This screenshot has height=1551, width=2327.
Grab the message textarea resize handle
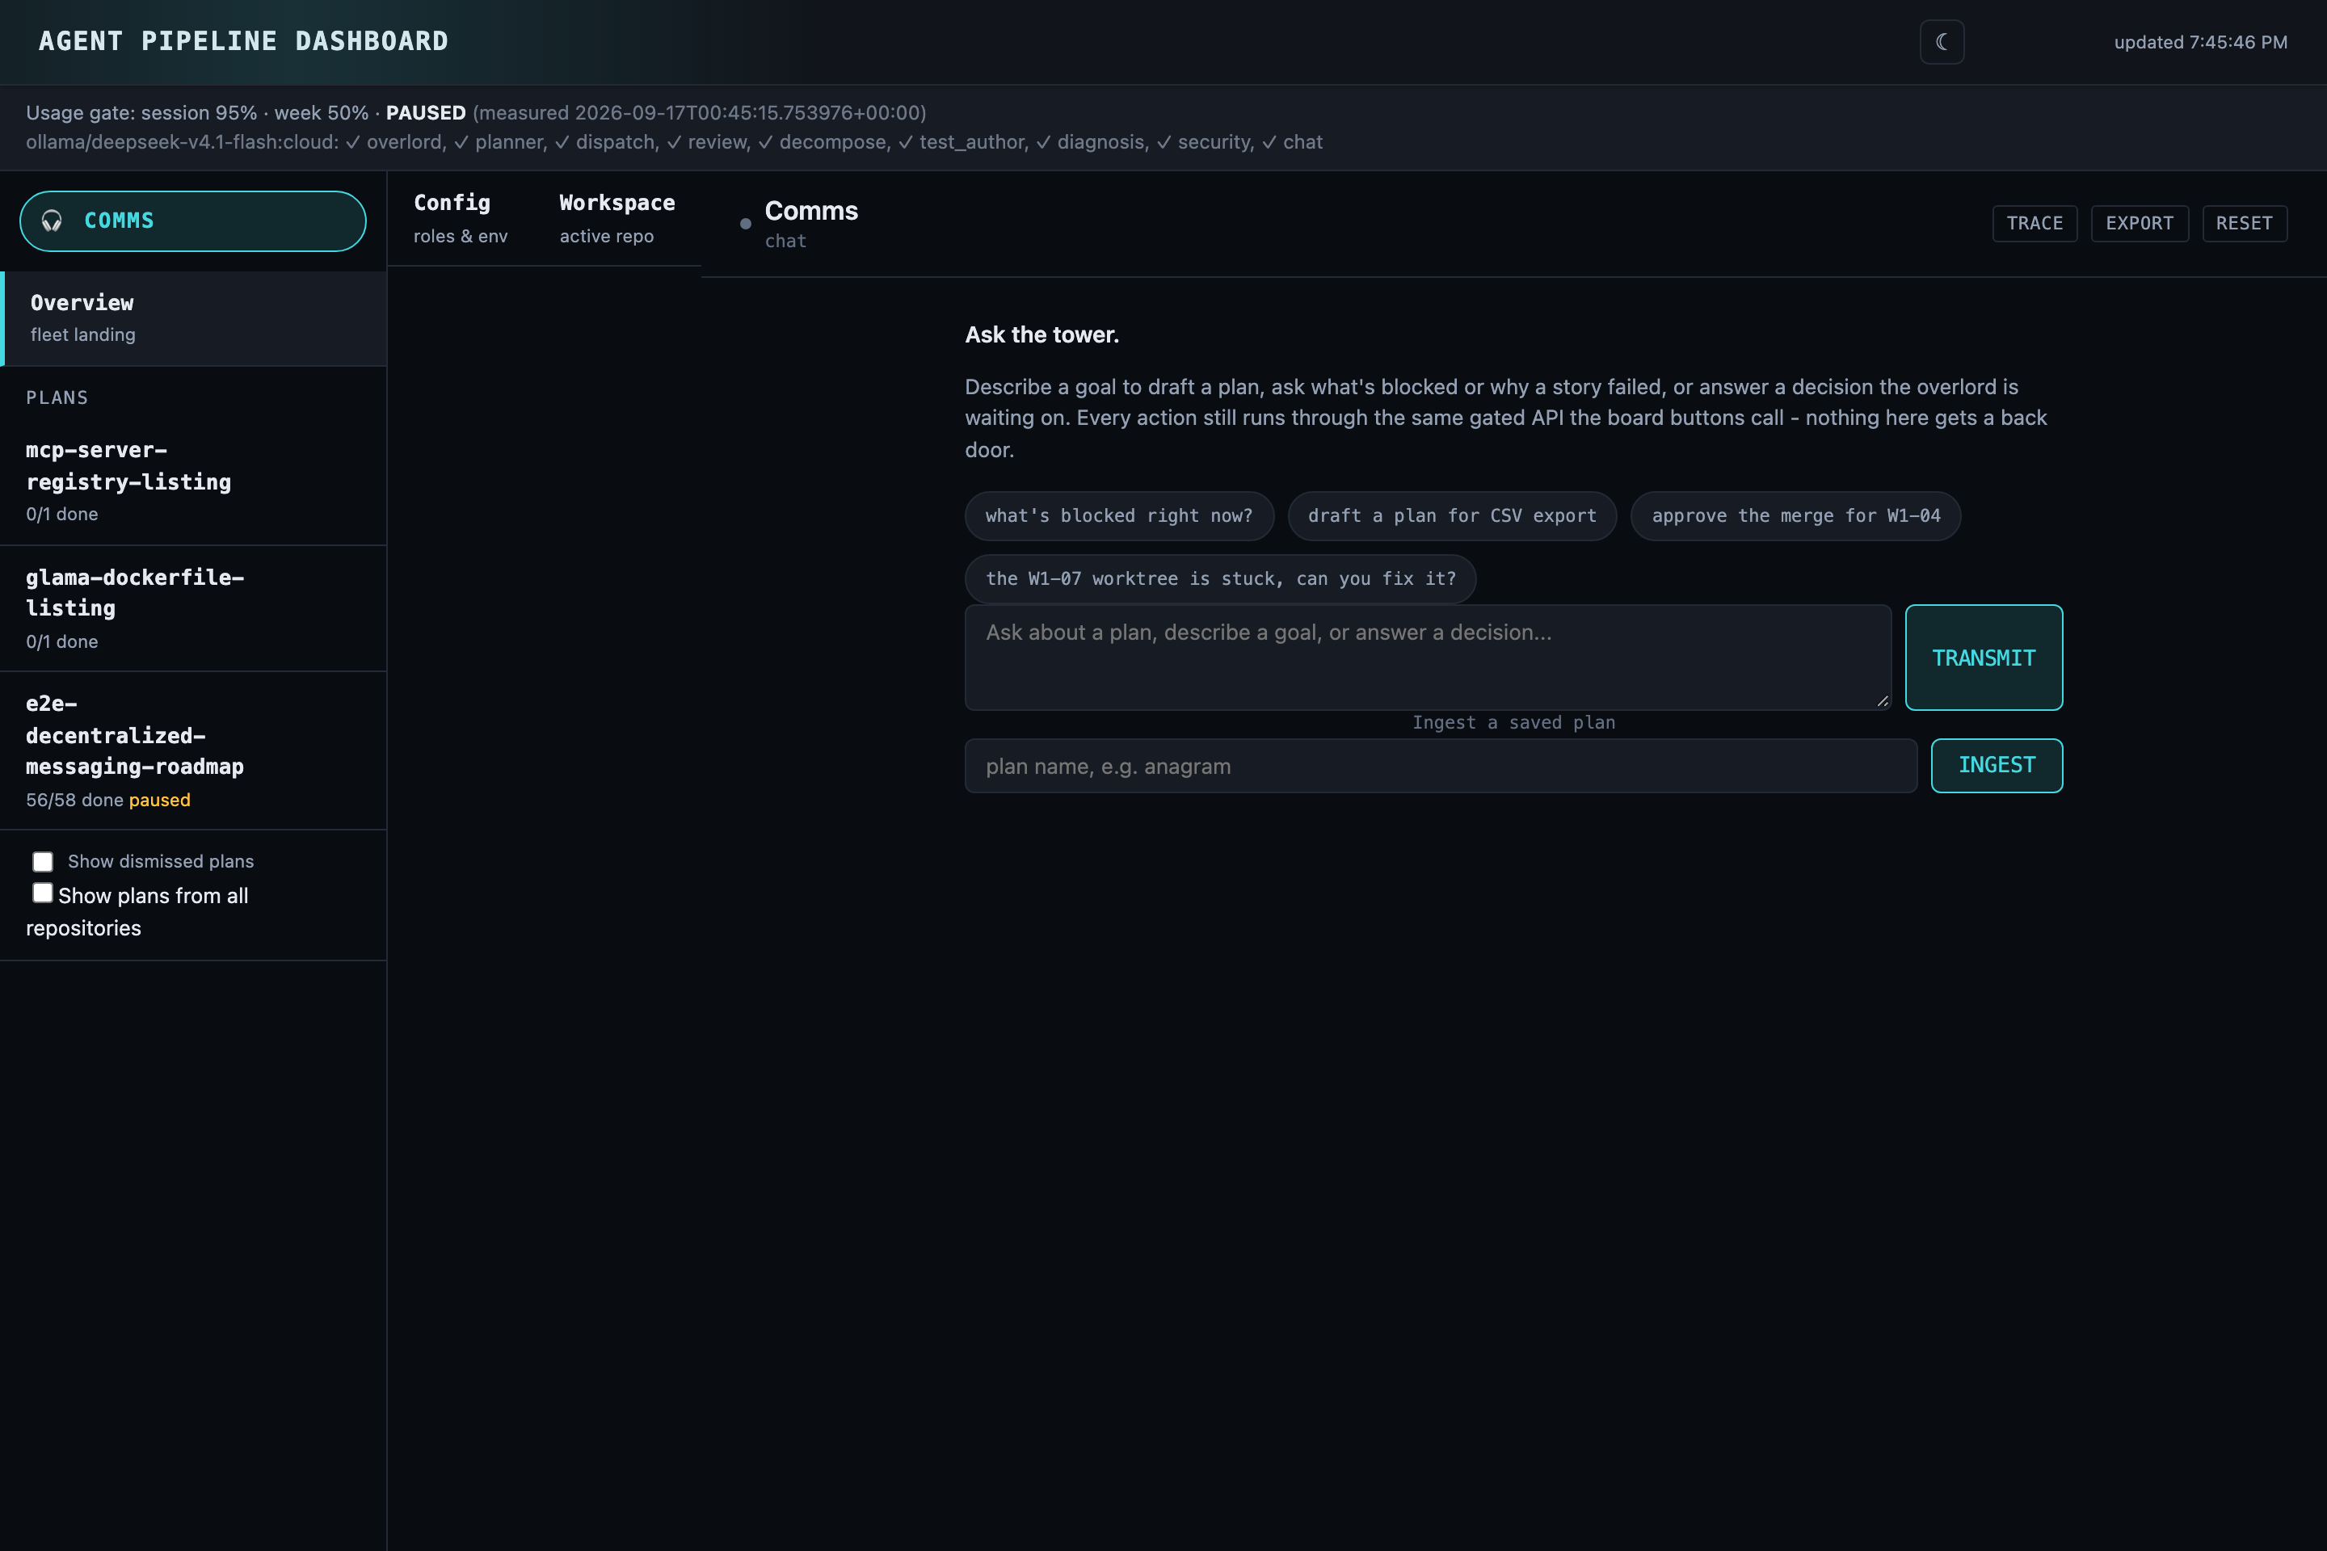point(1882,701)
